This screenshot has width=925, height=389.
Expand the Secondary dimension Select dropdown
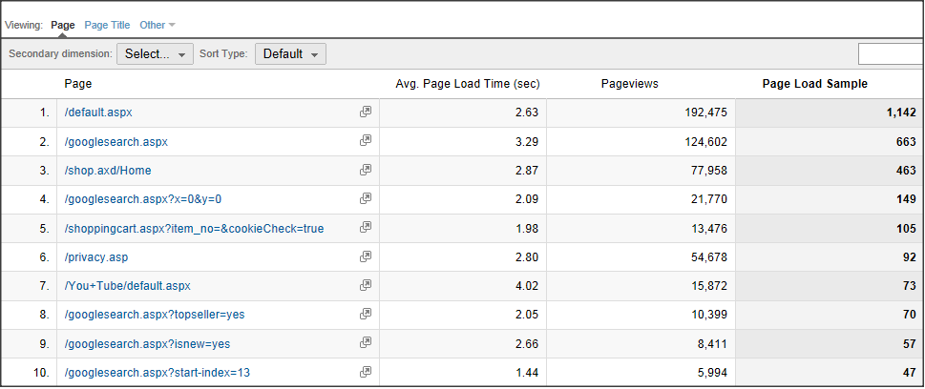point(155,54)
